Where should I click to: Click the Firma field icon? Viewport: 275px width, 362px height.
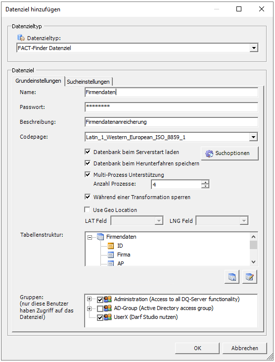111,255
